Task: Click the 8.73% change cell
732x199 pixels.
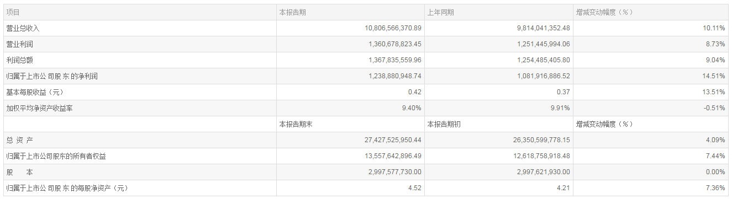Action: [715, 44]
